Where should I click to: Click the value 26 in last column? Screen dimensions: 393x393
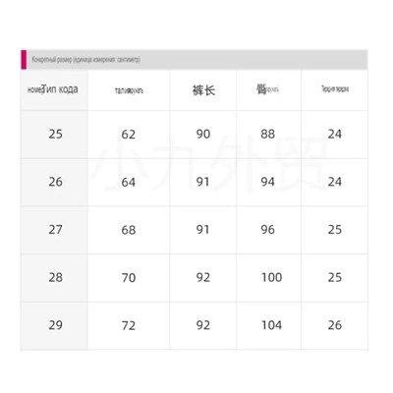[x=334, y=326]
